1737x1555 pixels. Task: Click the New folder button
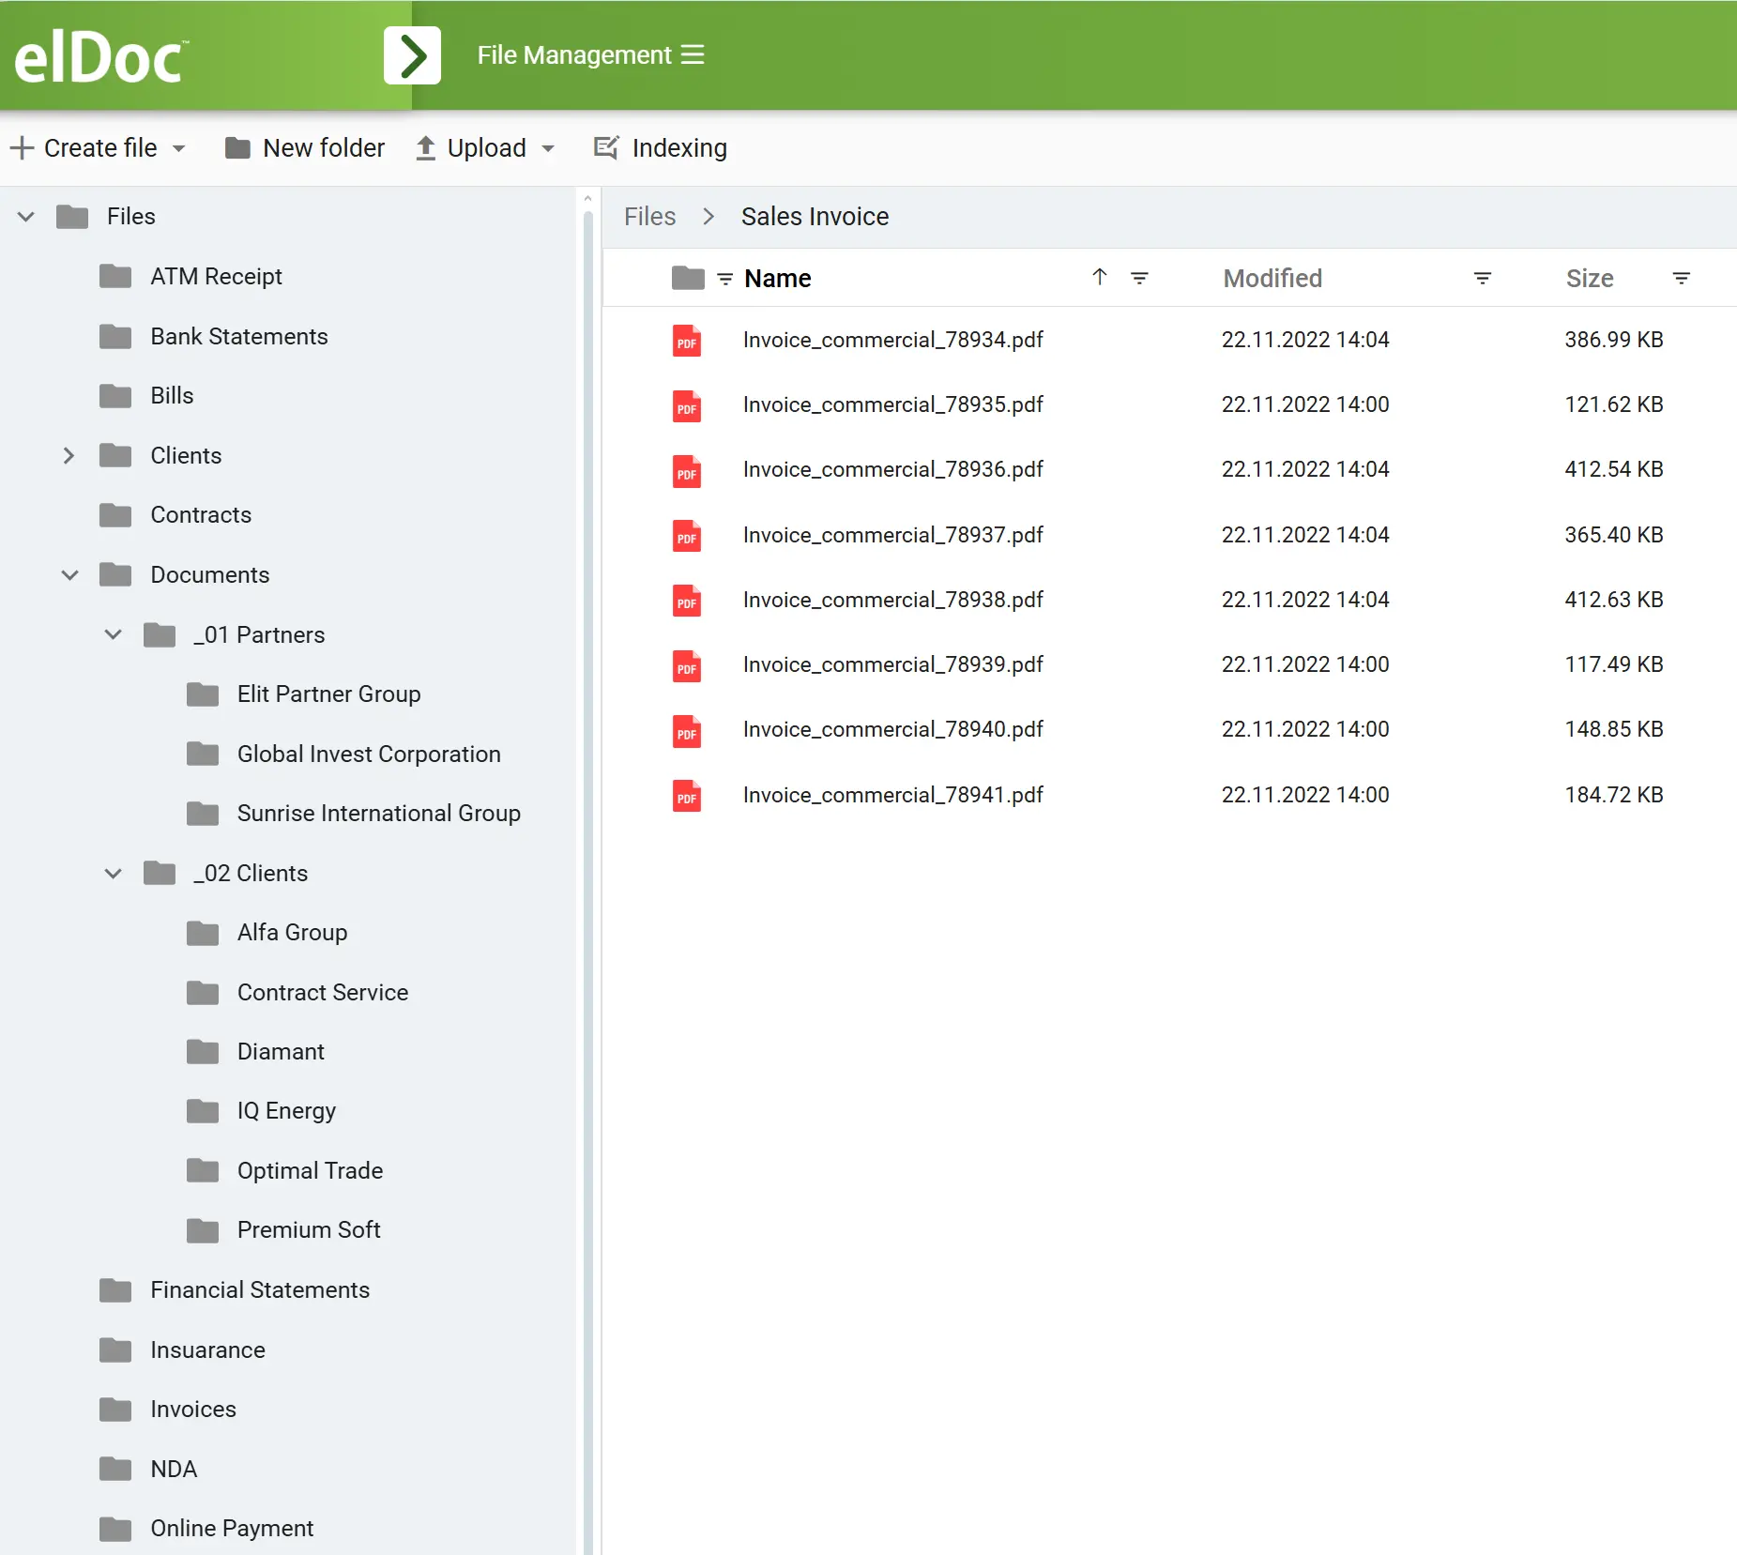tap(305, 147)
